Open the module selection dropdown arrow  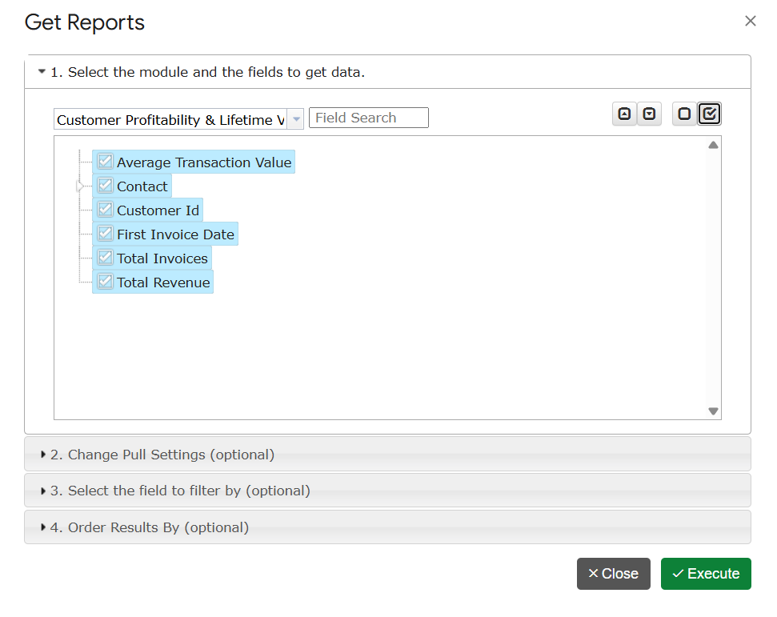click(x=296, y=119)
